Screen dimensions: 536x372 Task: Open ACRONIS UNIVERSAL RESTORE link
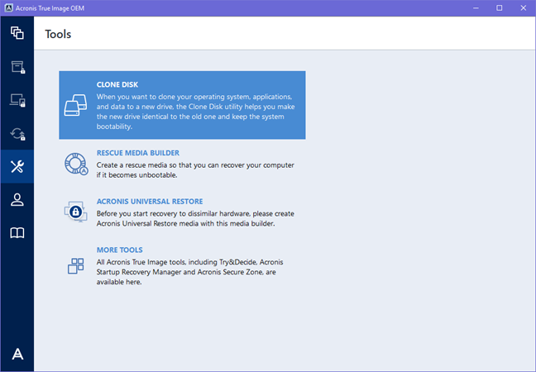[150, 202]
